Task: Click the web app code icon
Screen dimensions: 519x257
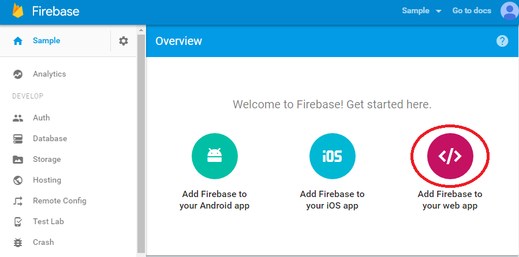Action: click(450, 156)
